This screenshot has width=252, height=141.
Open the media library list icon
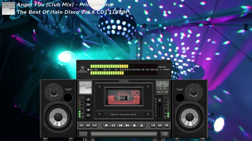pyautogui.click(x=153, y=125)
